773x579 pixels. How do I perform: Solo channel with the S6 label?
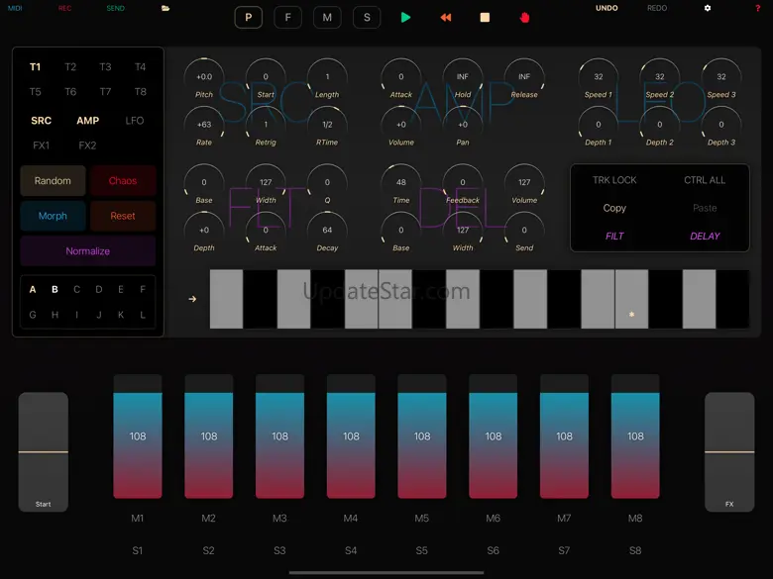[x=493, y=550]
